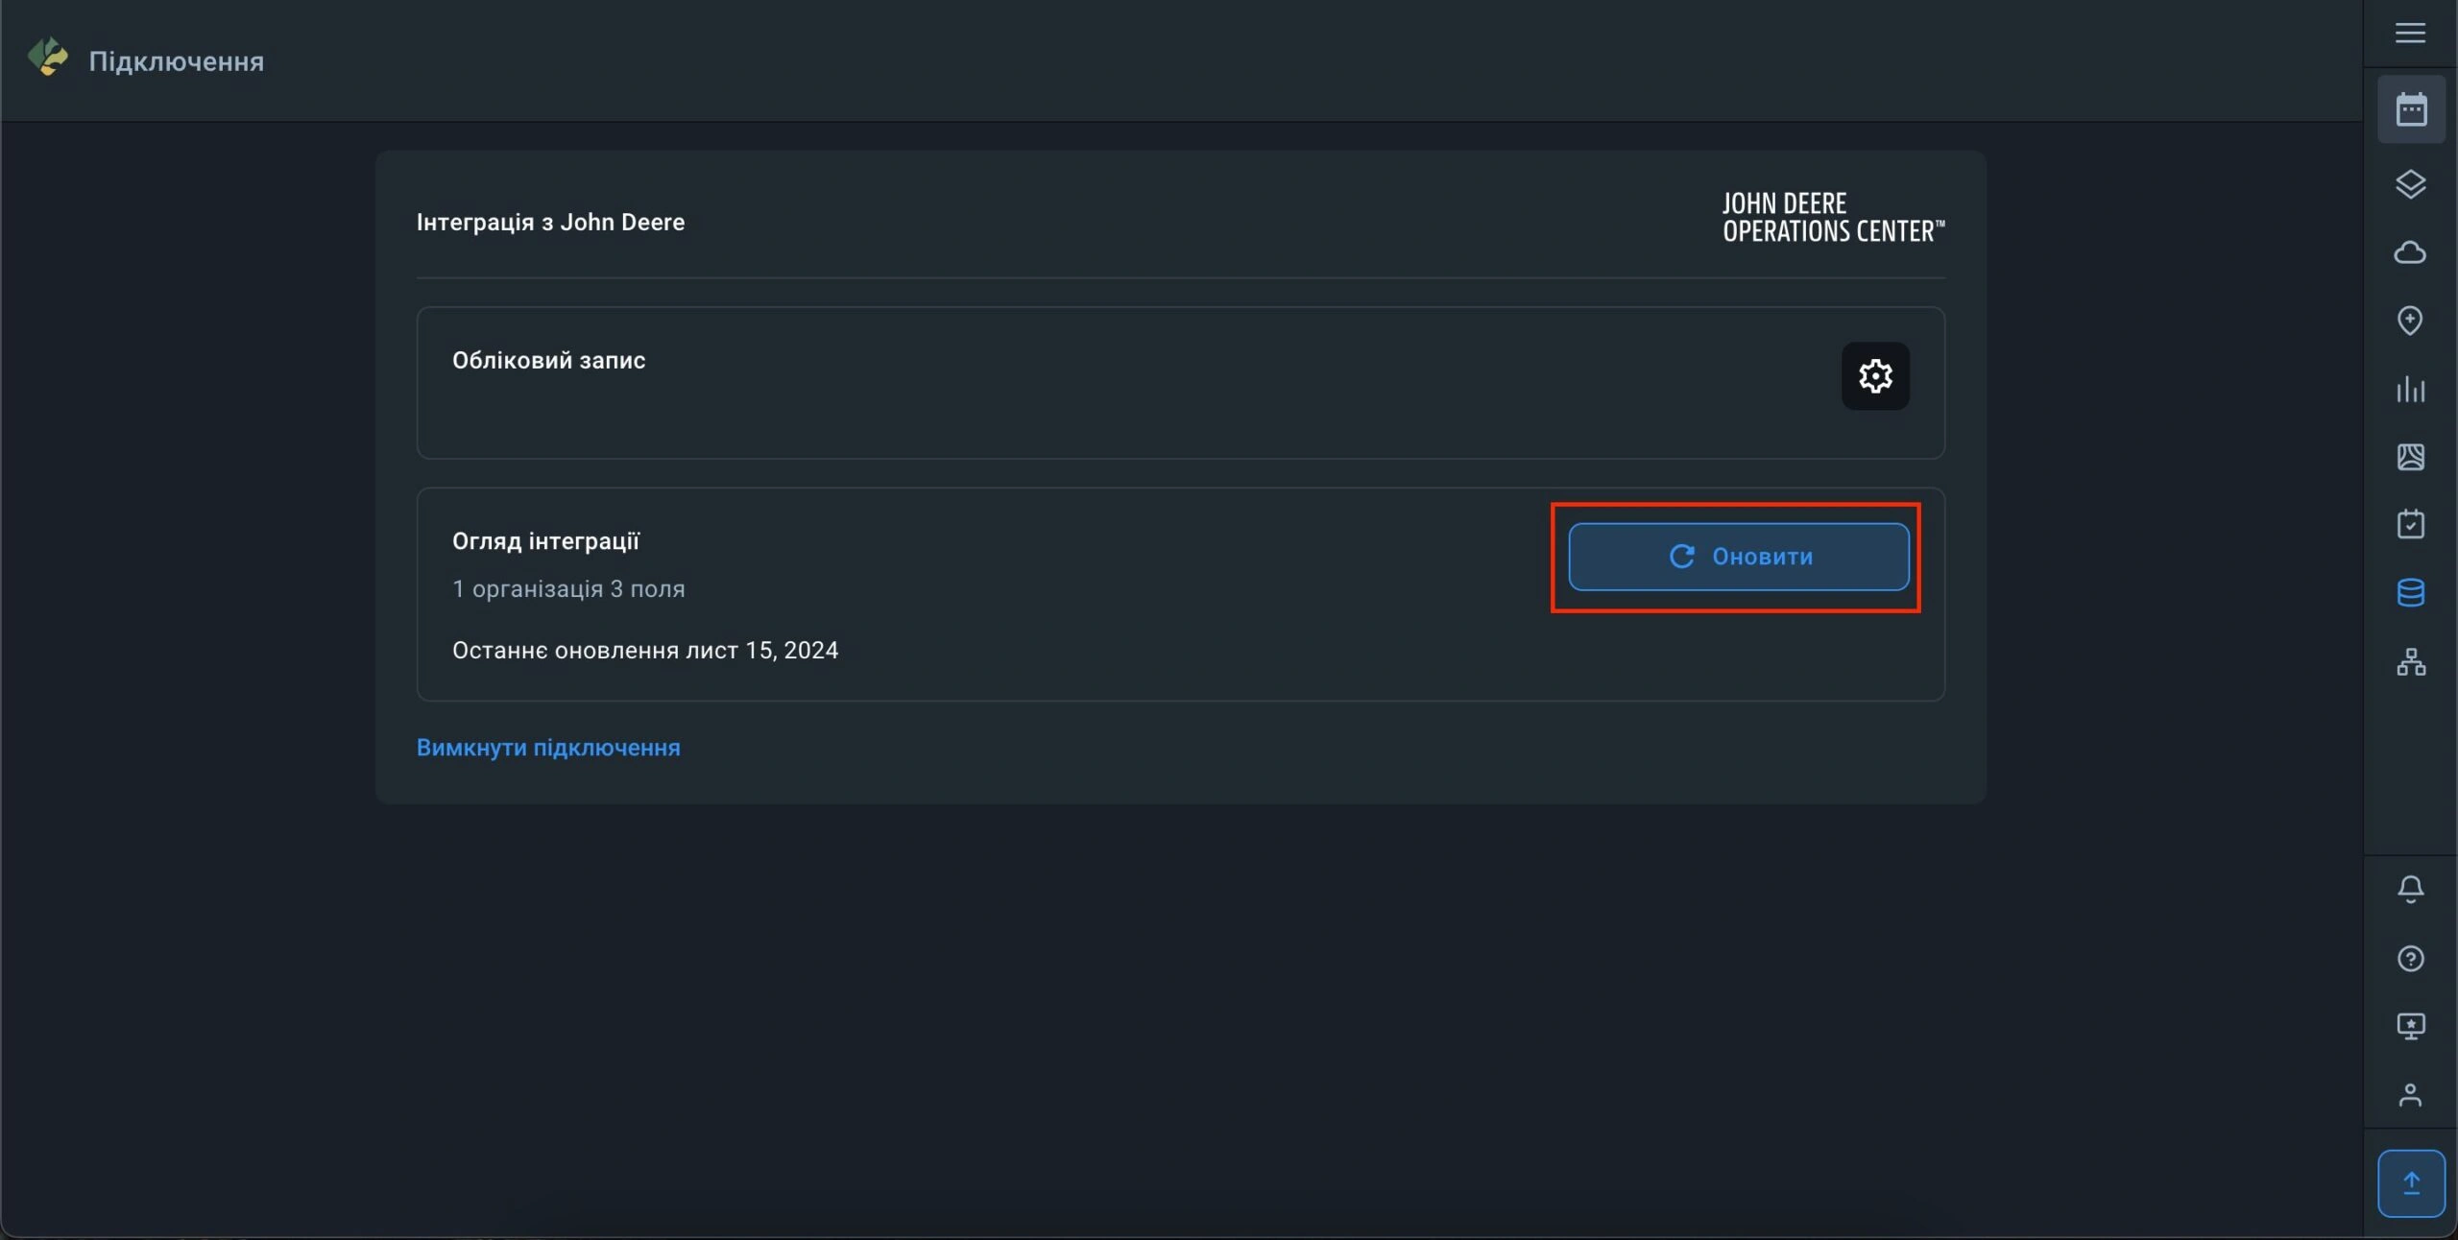Click the blue upload arrow button
The image size is (2458, 1240).
pyautogui.click(x=2411, y=1182)
